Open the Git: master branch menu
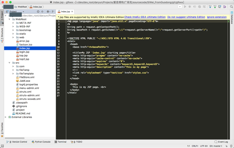 point(216,146)
